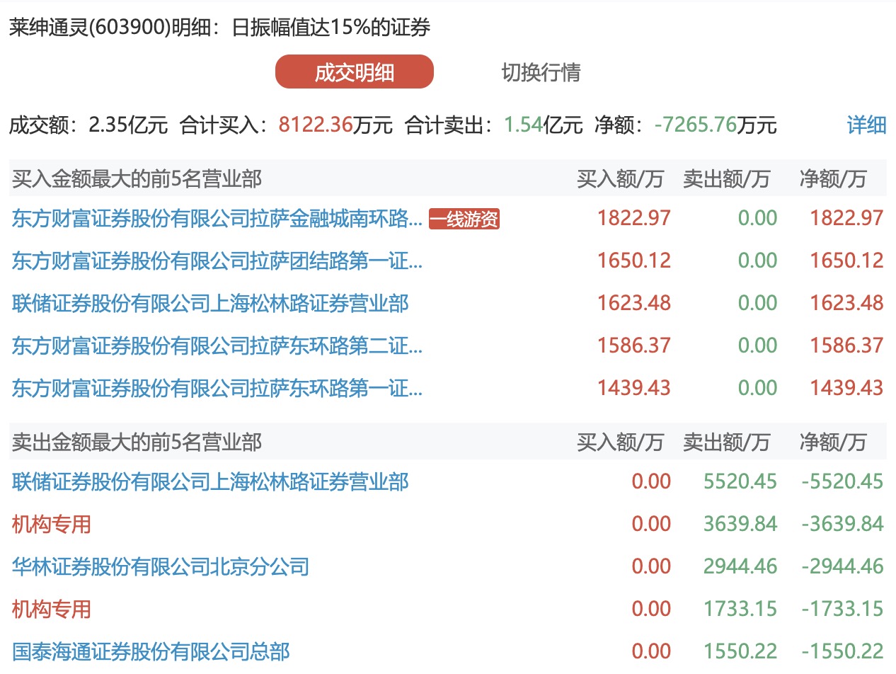Click sell amount 3639.84 cell
Image resolution: width=896 pixels, height=674 pixels.
[x=740, y=525]
